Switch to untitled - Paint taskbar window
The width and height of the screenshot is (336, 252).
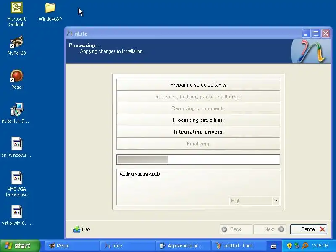pyautogui.click(x=239, y=246)
